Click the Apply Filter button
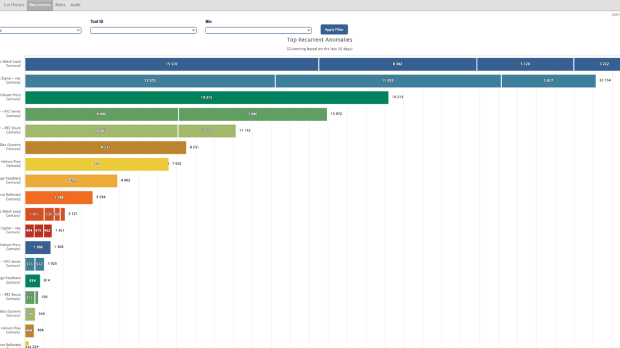 (334, 29)
